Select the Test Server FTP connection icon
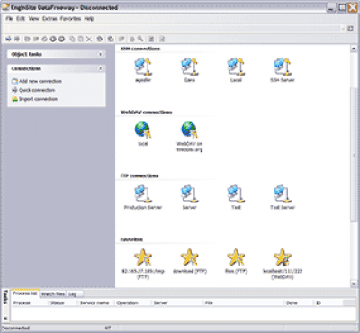 pos(283,194)
